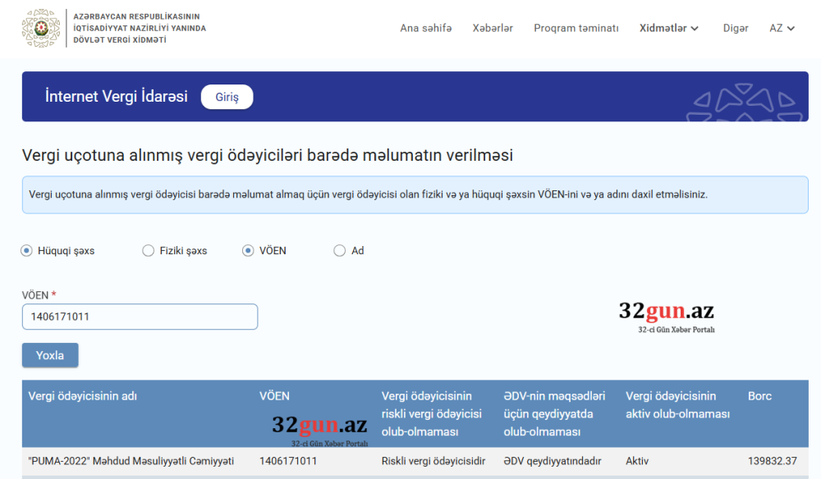Click the VÖEN table column header
821x479 pixels.
[x=275, y=395]
